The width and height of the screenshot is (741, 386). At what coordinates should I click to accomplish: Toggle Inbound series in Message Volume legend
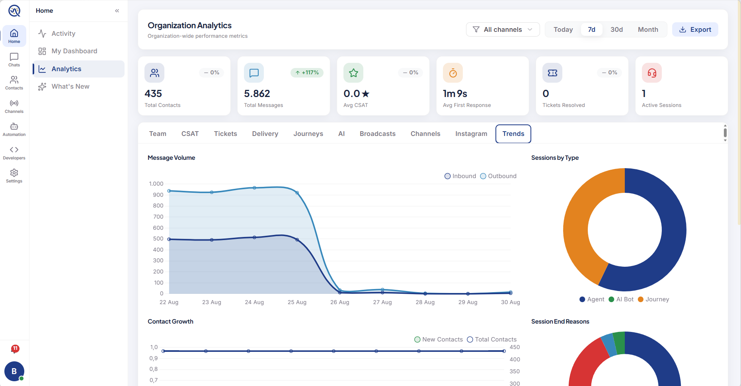pos(460,176)
